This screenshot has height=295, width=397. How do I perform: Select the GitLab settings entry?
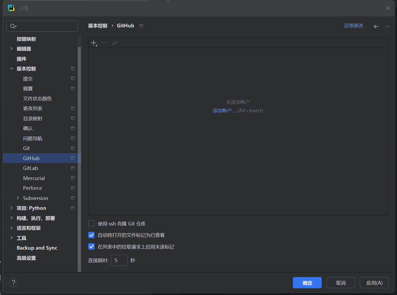(31, 168)
